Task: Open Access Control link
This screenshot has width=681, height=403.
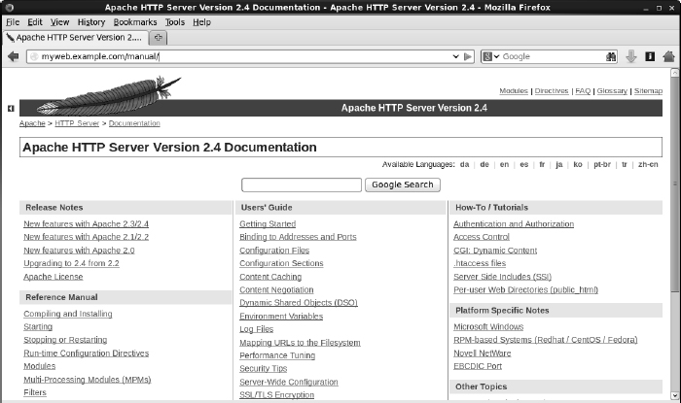Action: [482, 237]
